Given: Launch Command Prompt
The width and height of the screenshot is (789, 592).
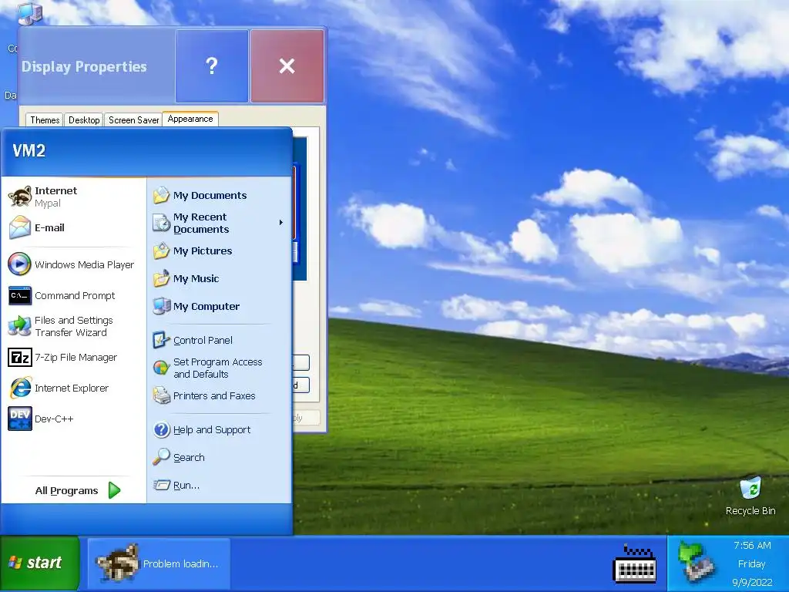Looking at the screenshot, I should pos(73,295).
